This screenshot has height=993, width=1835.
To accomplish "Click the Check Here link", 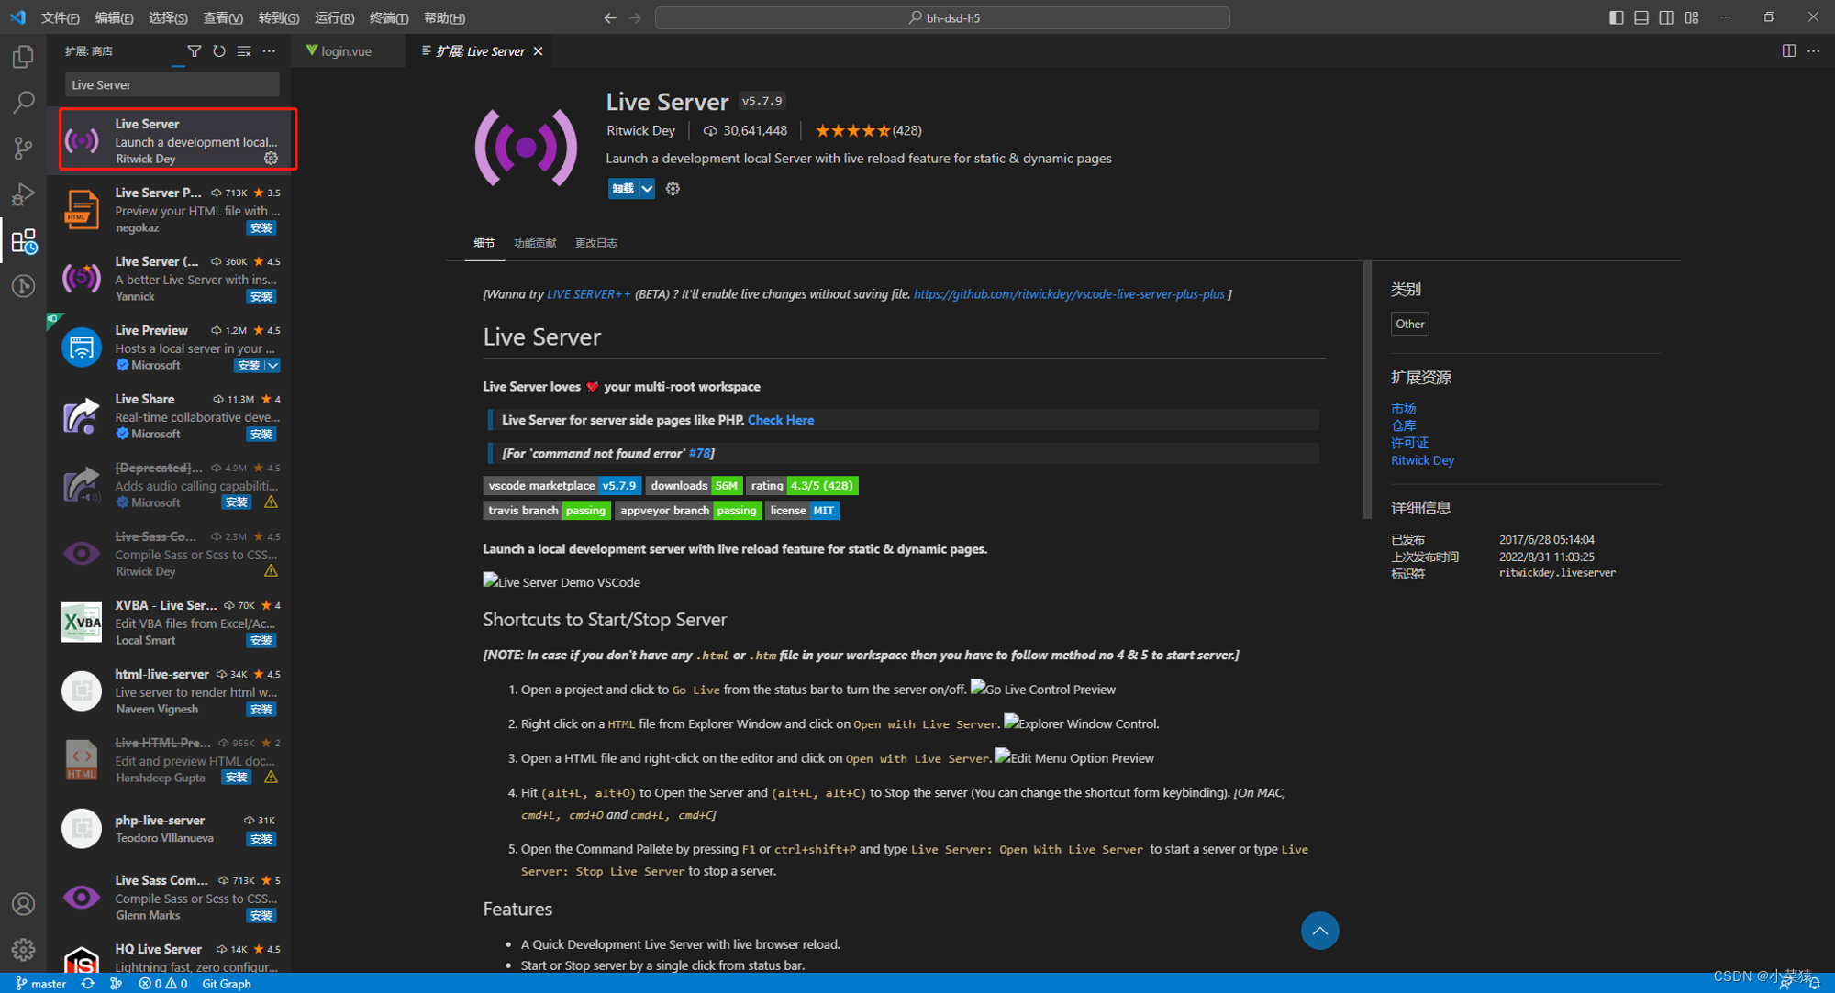I will coord(780,420).
